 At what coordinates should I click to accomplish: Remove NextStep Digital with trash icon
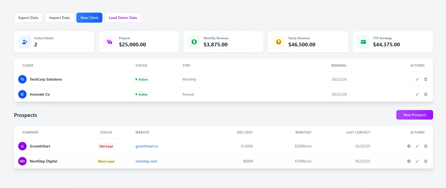coord(425,161)
